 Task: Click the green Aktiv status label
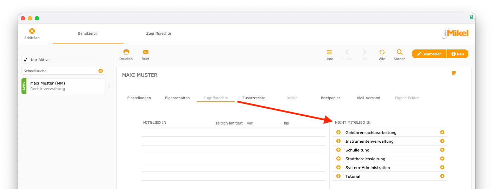click(x=24, y=86)
